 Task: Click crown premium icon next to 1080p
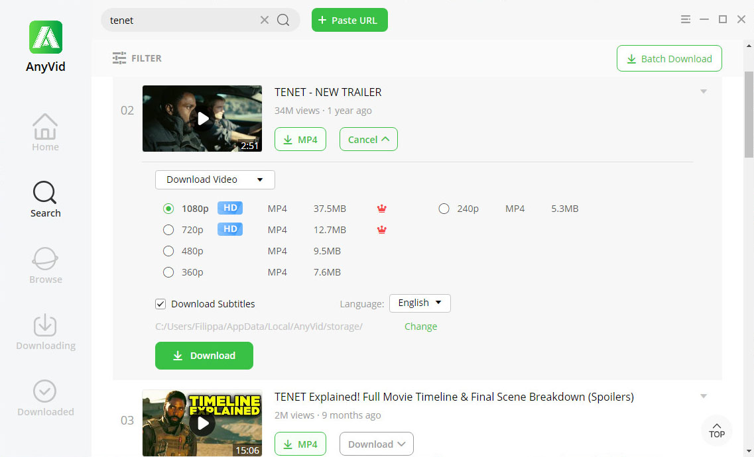(x=382, y=209)
